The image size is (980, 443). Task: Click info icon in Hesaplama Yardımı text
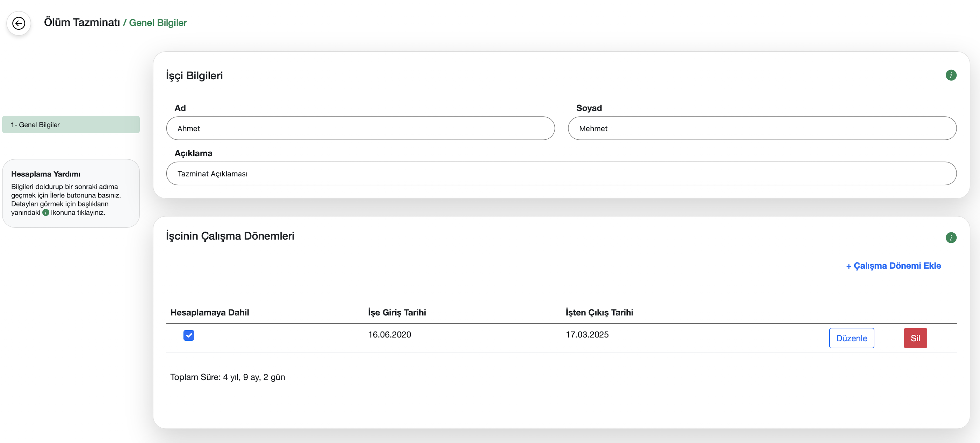click(46, 212)
